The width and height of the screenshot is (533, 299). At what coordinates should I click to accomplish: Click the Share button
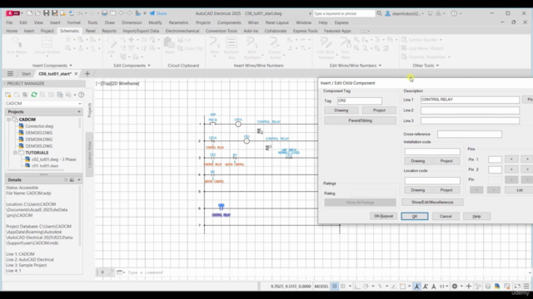[158, 13]
